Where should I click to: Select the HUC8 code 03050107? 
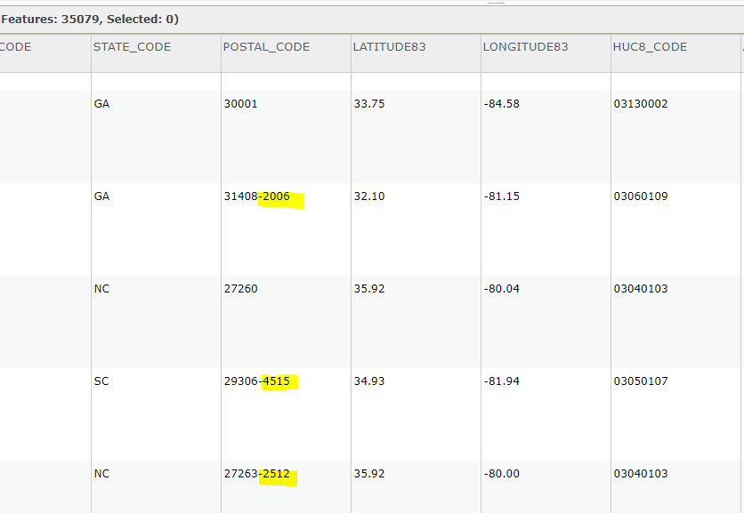click(x=641, y=381)
